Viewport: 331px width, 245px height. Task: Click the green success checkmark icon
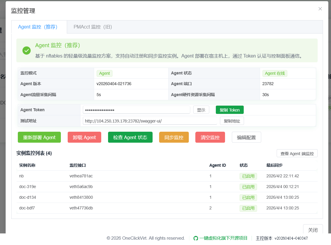click(x=26, y=50)
